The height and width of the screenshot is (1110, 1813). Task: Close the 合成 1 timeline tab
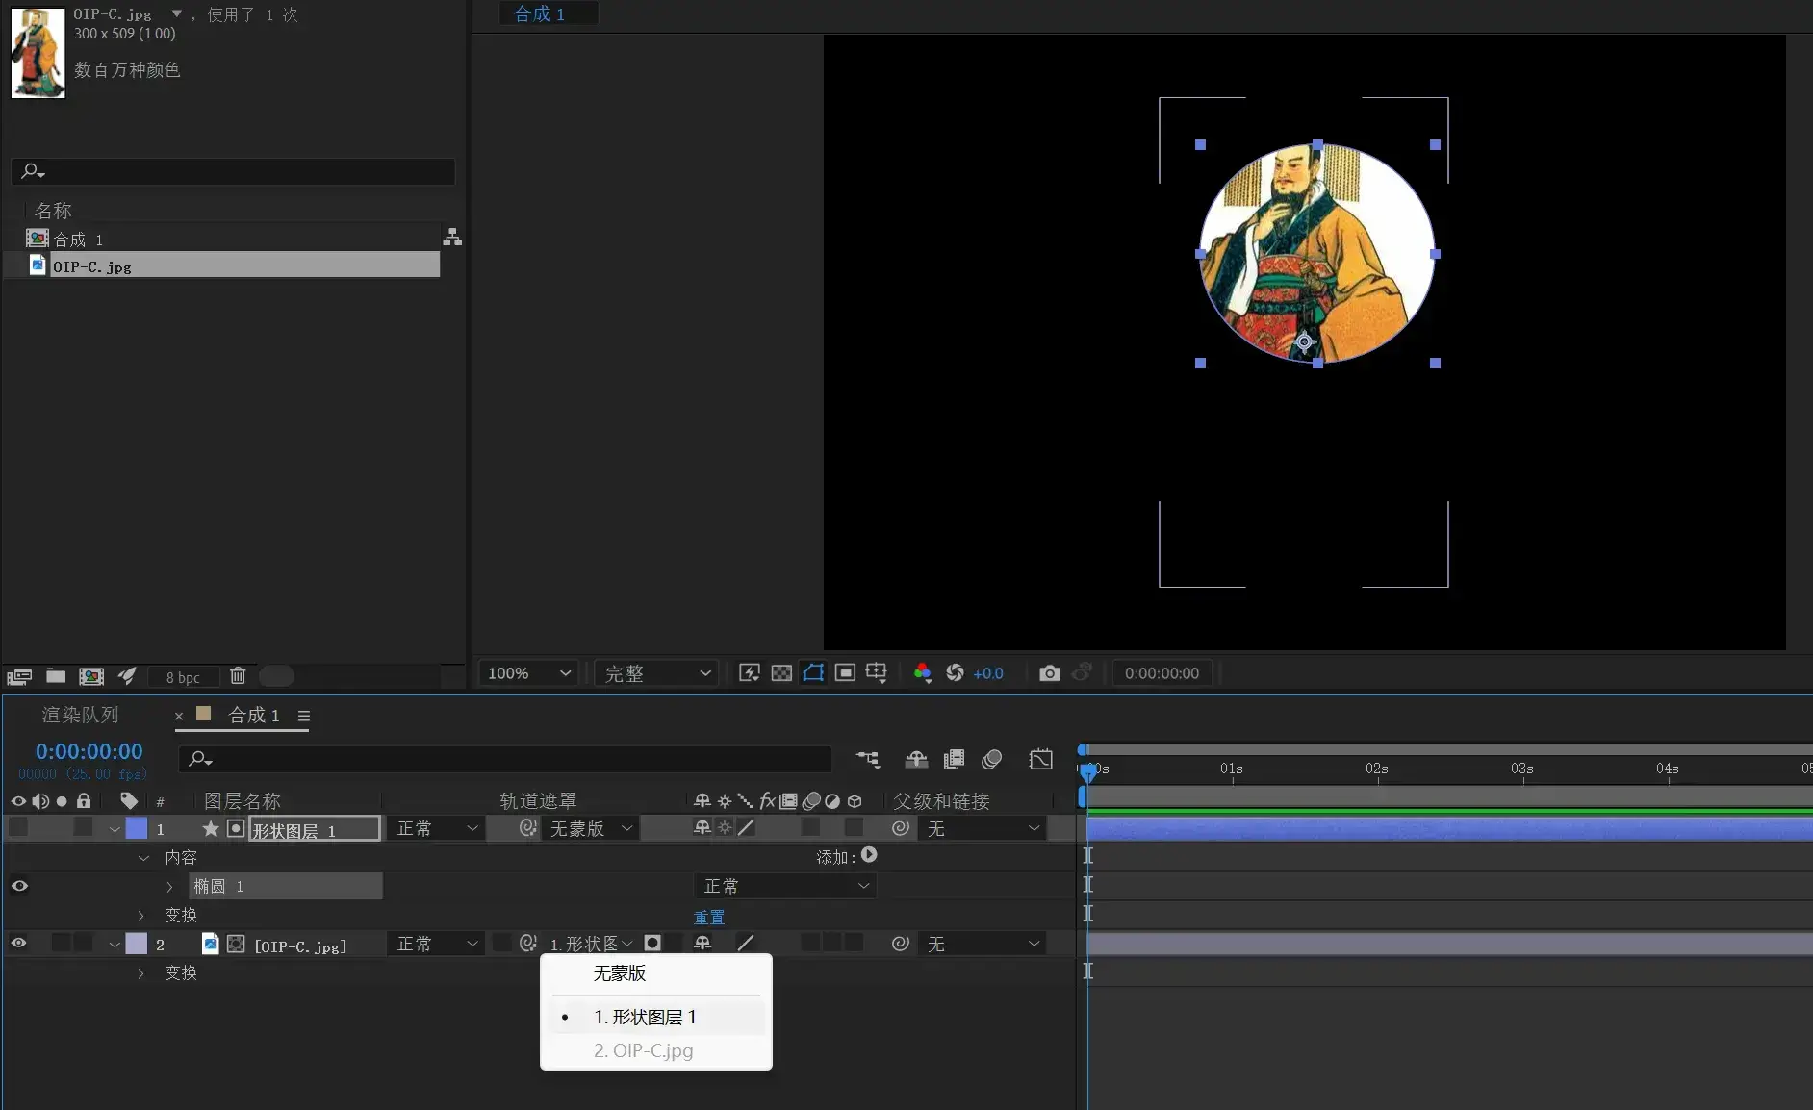point(179,717)
